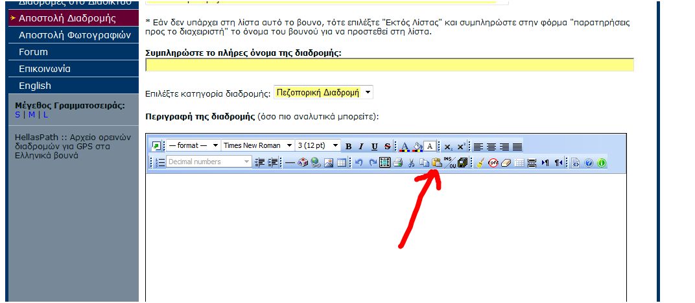The image size is (695, 303).
Task: Click the View source code icon
Action: [x=575, y=163]
